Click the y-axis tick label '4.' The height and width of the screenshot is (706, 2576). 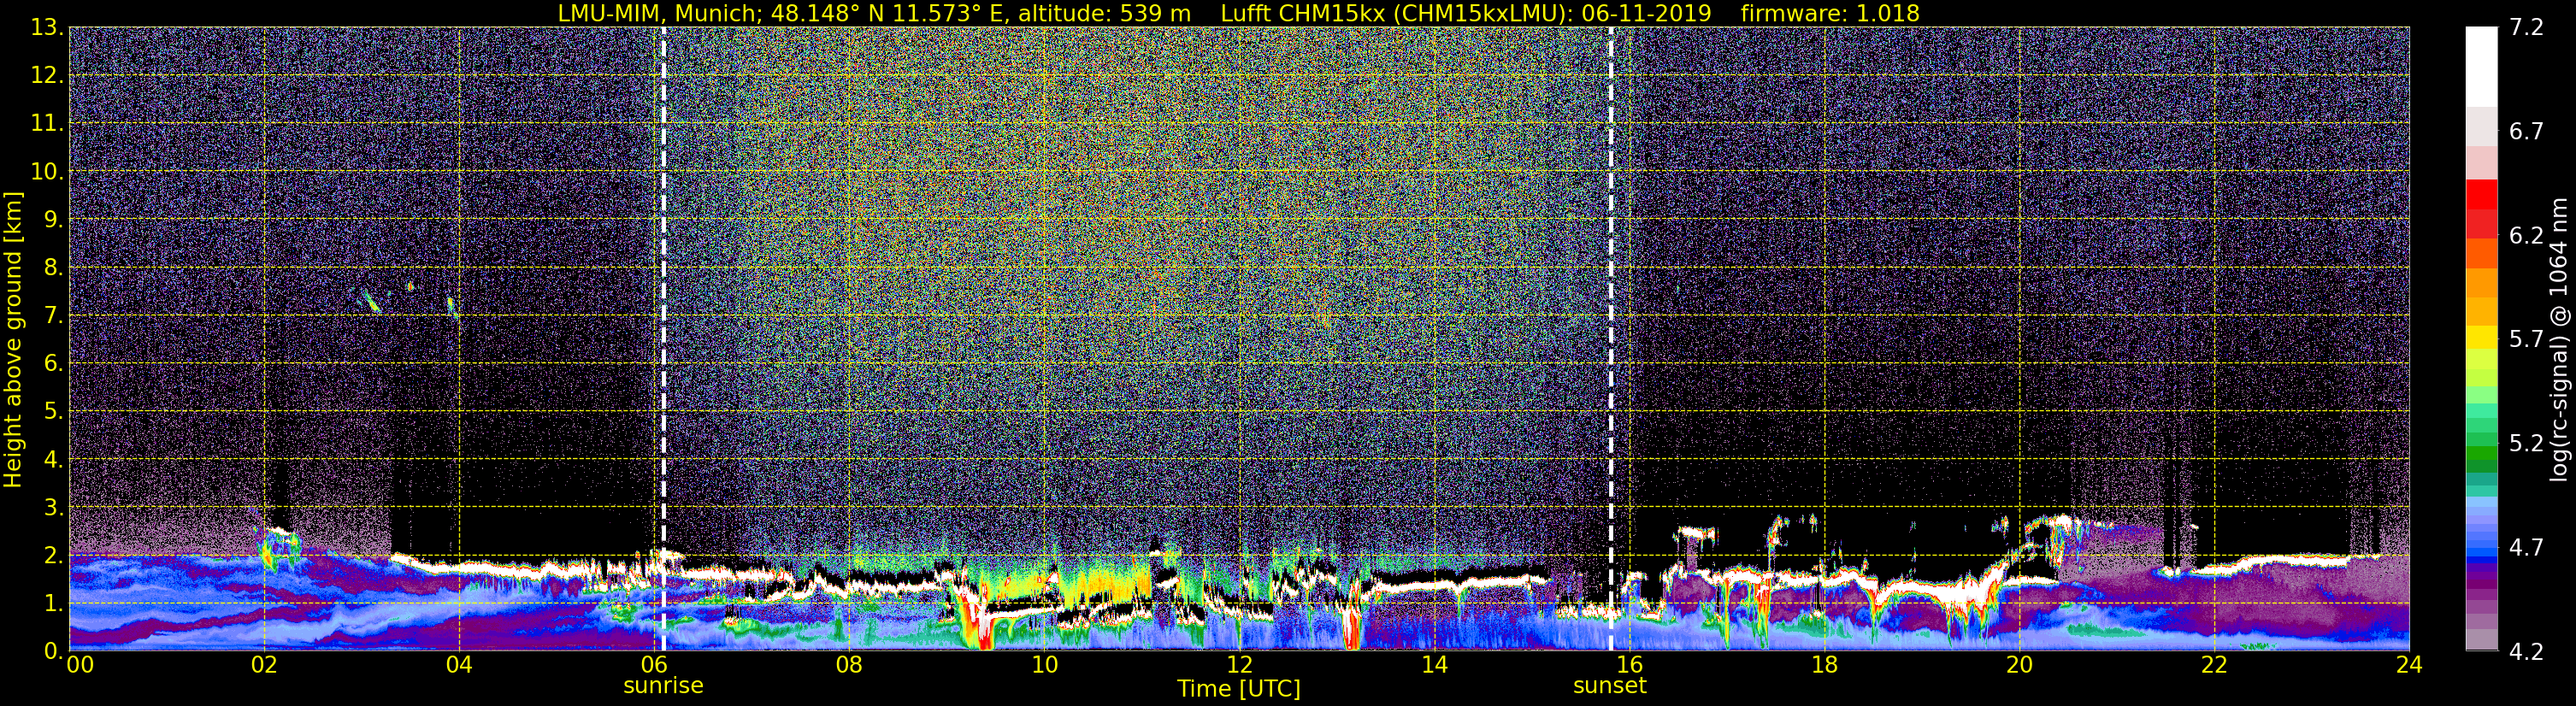(x=53, y=460)
